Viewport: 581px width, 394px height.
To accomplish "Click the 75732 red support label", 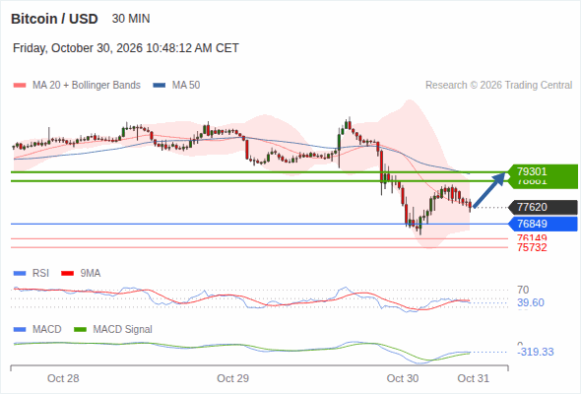I will 532,247.
